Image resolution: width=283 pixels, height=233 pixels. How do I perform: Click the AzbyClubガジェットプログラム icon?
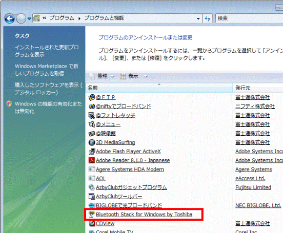tap(92, 187)
